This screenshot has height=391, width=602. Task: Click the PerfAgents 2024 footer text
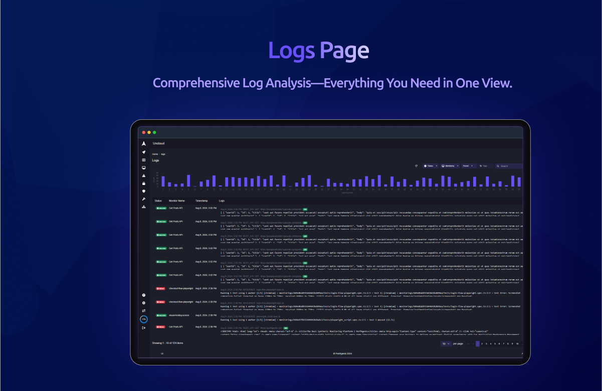pyautogui.click(x=343, y=353)
